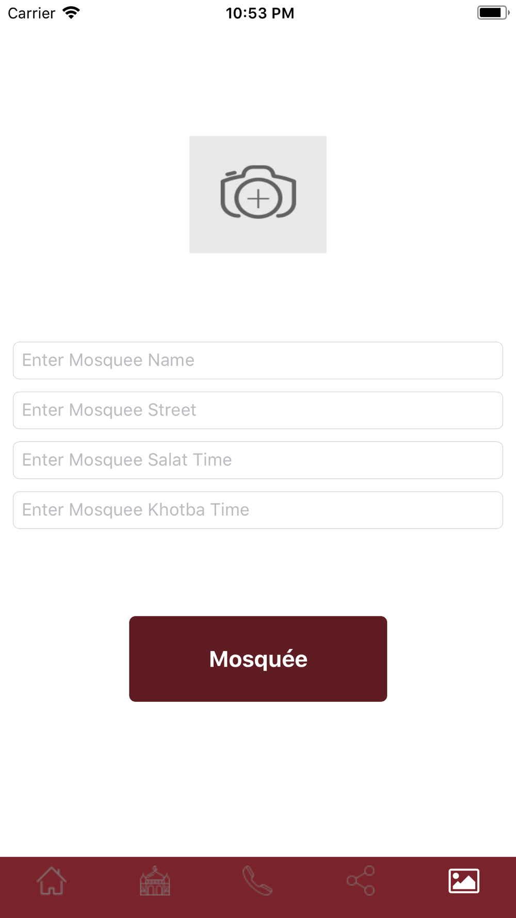Open the picture gallery tab
The image size is (516, 918).
tap(464, 881)
